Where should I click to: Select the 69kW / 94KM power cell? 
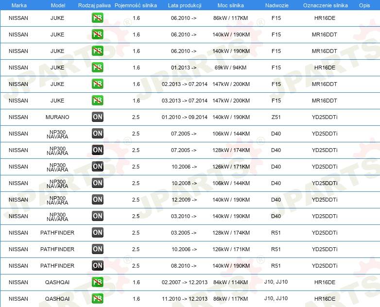click(x=230, y=68)
